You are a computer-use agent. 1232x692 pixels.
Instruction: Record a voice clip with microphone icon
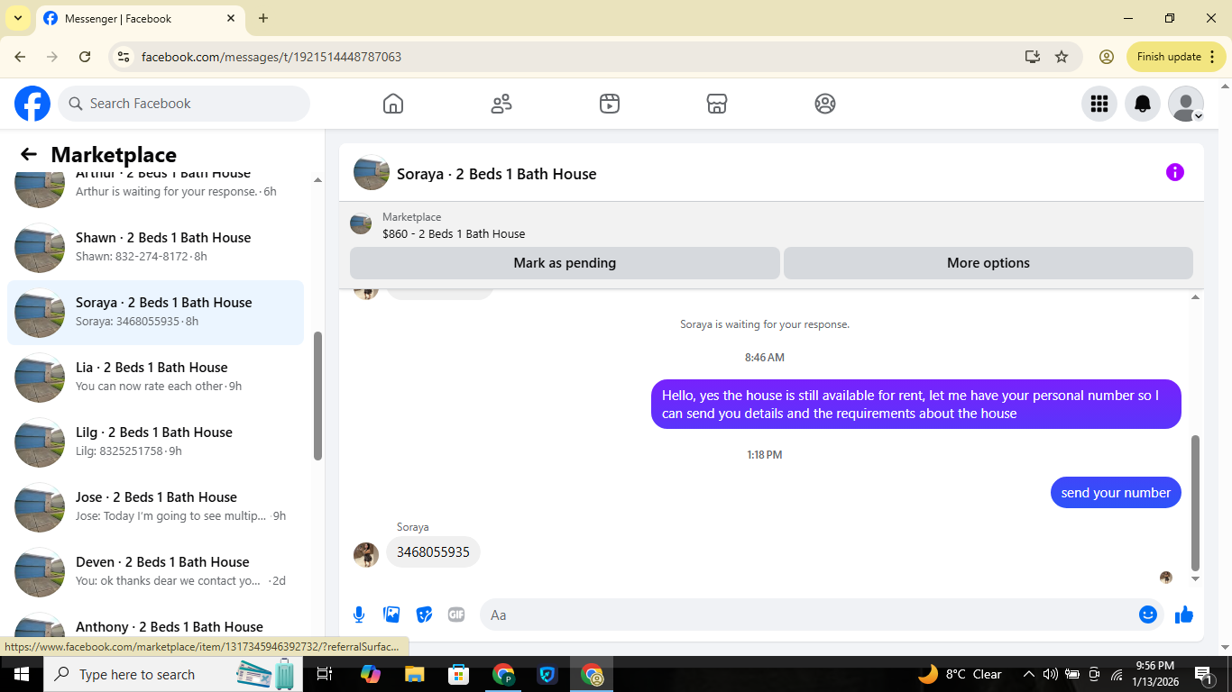click(359, 615)
